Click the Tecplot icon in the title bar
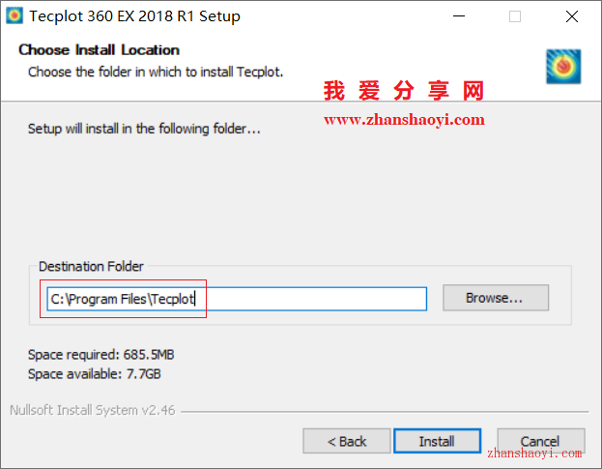This screenshot has width=602, height=469. point(14,15)
